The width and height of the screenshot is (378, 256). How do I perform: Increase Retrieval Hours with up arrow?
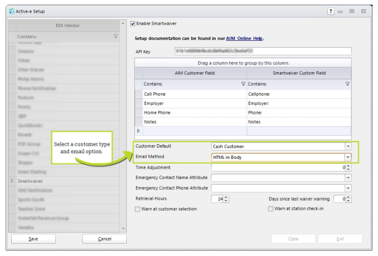(226, 197)
